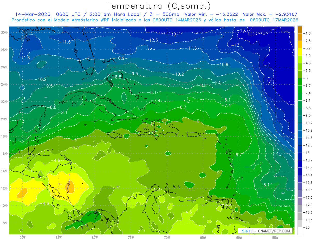Select the orange colorbar swatch between -1.8 and -2.5

point(300,37)
